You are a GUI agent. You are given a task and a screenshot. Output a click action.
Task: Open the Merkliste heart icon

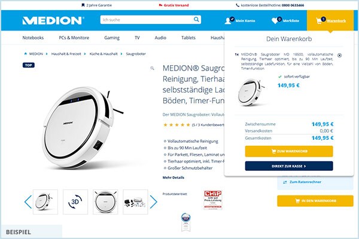coord(276,20)
